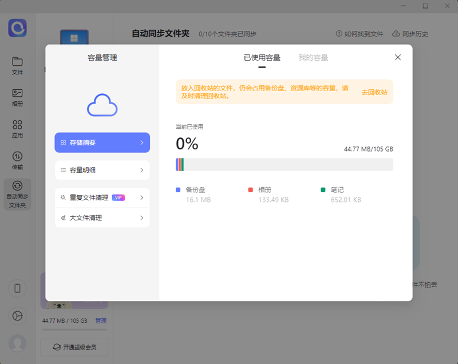The width and height of the screenshot is (458, 364).
Task: Click the 开通超级会员 button
Action: pyautogui.click(x=74, y=347)
